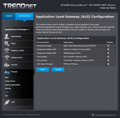Toggle the PPTP/L2TP/IPsec VPN Pass-Through checkbox
The width and height of the screenshot is (120, 118).
(x=108, y=64)
